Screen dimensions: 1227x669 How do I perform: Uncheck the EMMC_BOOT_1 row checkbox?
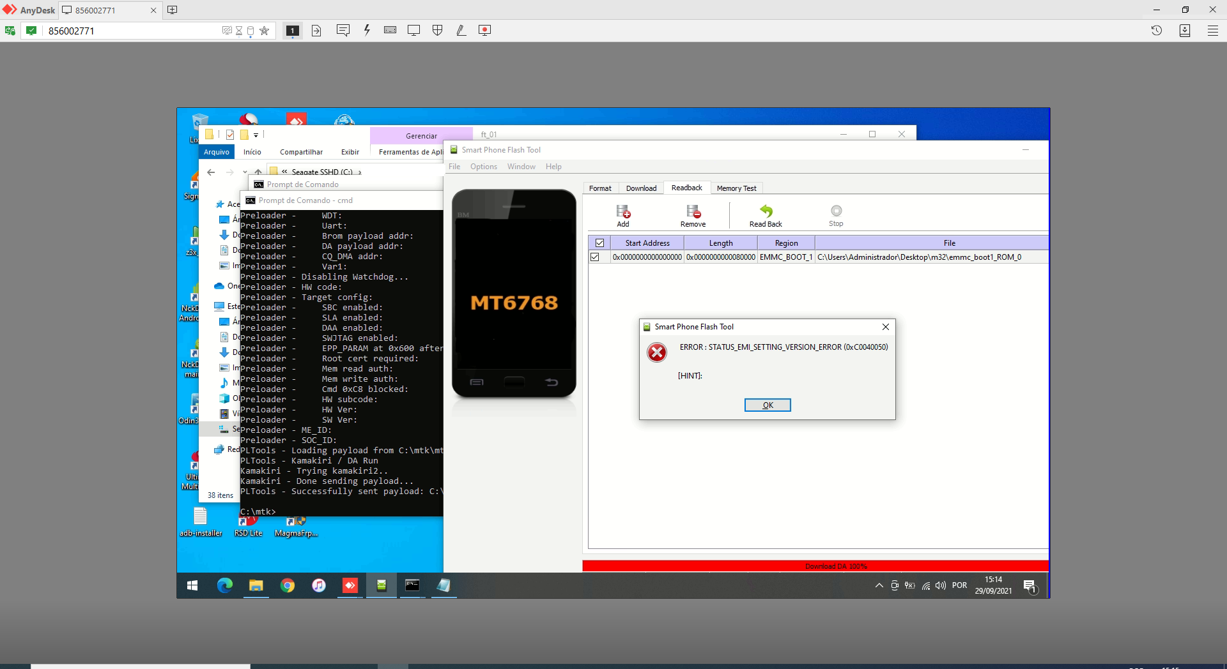tap(595, 257)
